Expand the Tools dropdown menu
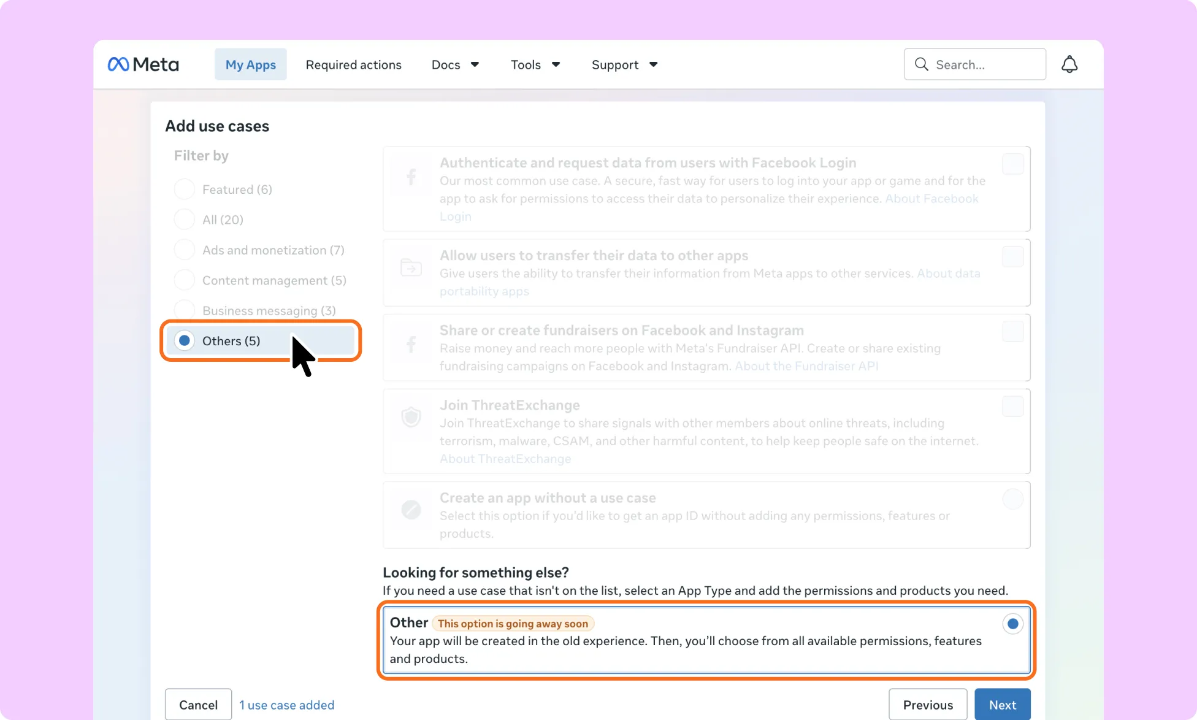1197x720 pixels. pyautogui.click(x=535, y=64)
